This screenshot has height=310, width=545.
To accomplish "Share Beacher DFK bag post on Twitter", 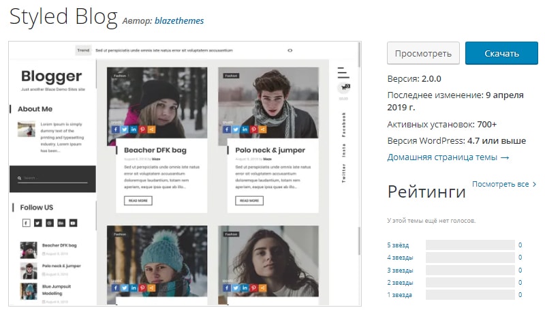I will (x=125, y=129).
